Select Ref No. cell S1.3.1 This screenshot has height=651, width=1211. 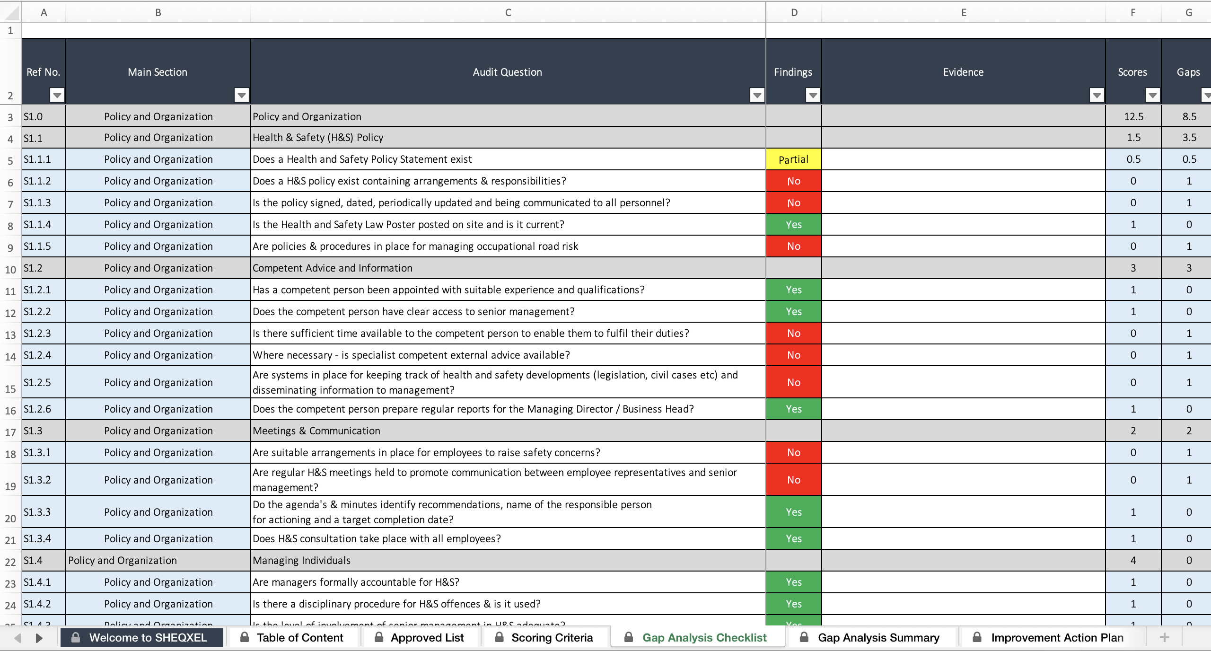(44, 453)
